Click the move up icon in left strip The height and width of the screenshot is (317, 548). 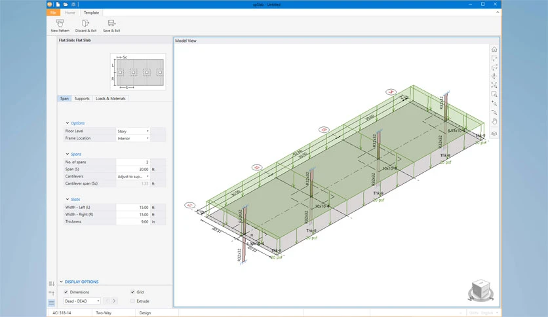click(x=52, y=293)
